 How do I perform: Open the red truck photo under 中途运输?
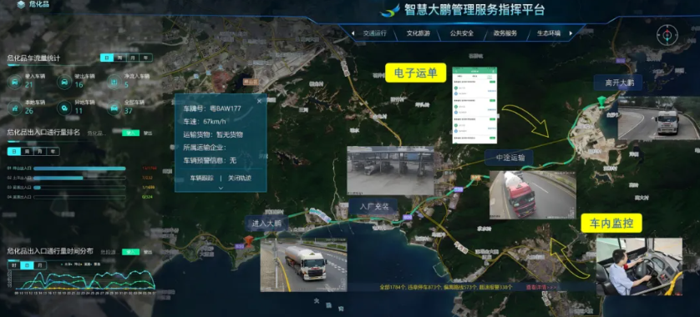(533, 195)
